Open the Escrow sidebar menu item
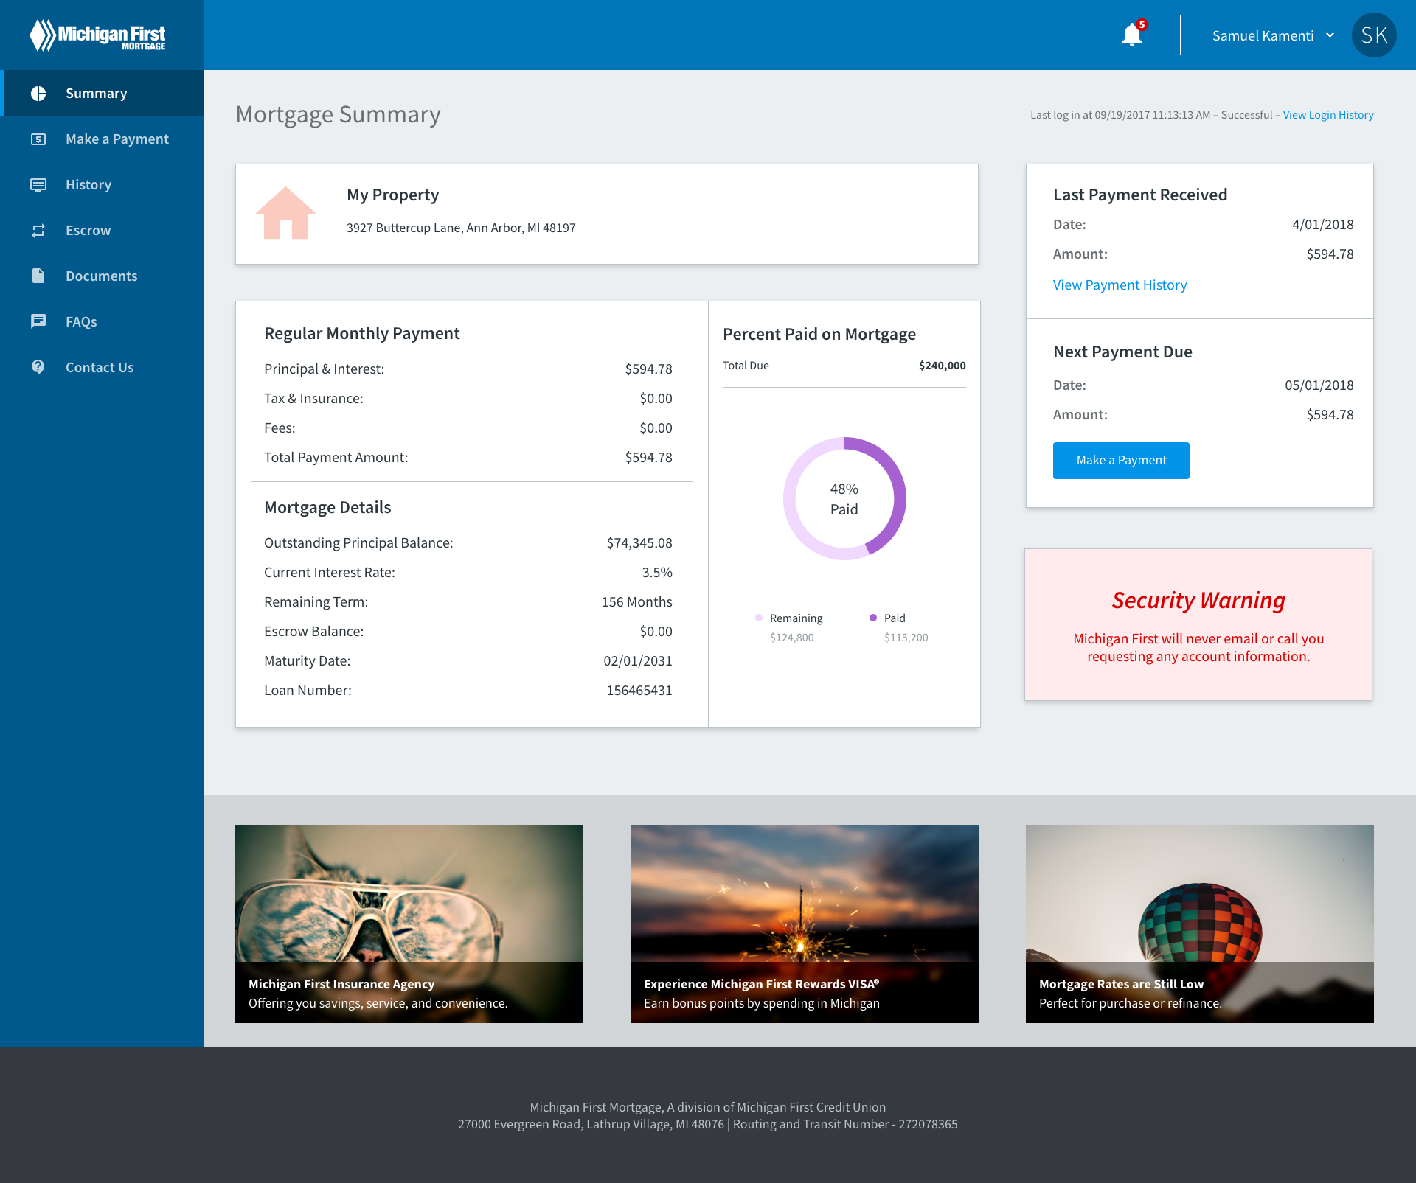Screen dimensions: 1416x1183 [88, 231]
